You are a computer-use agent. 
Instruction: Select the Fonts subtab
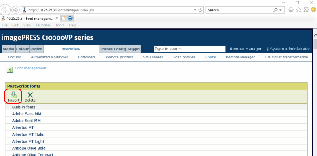click(x=210, y=57)
